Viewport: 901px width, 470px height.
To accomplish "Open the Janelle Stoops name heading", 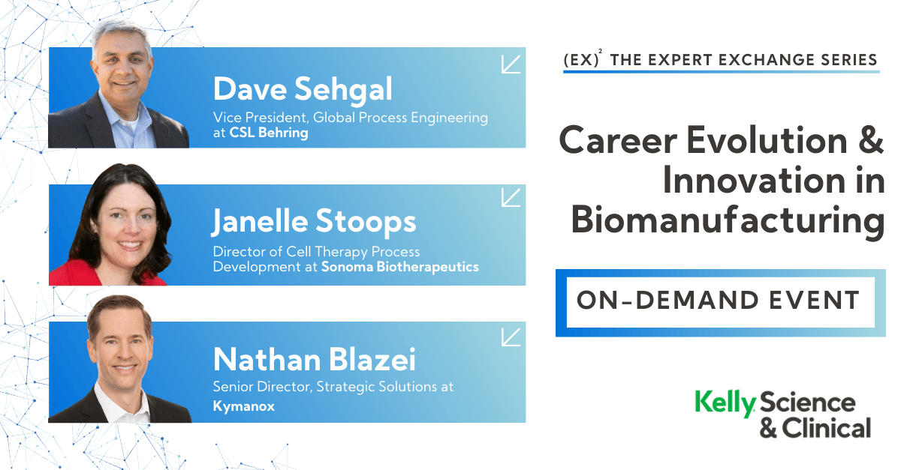I will [x=314, y=222].
